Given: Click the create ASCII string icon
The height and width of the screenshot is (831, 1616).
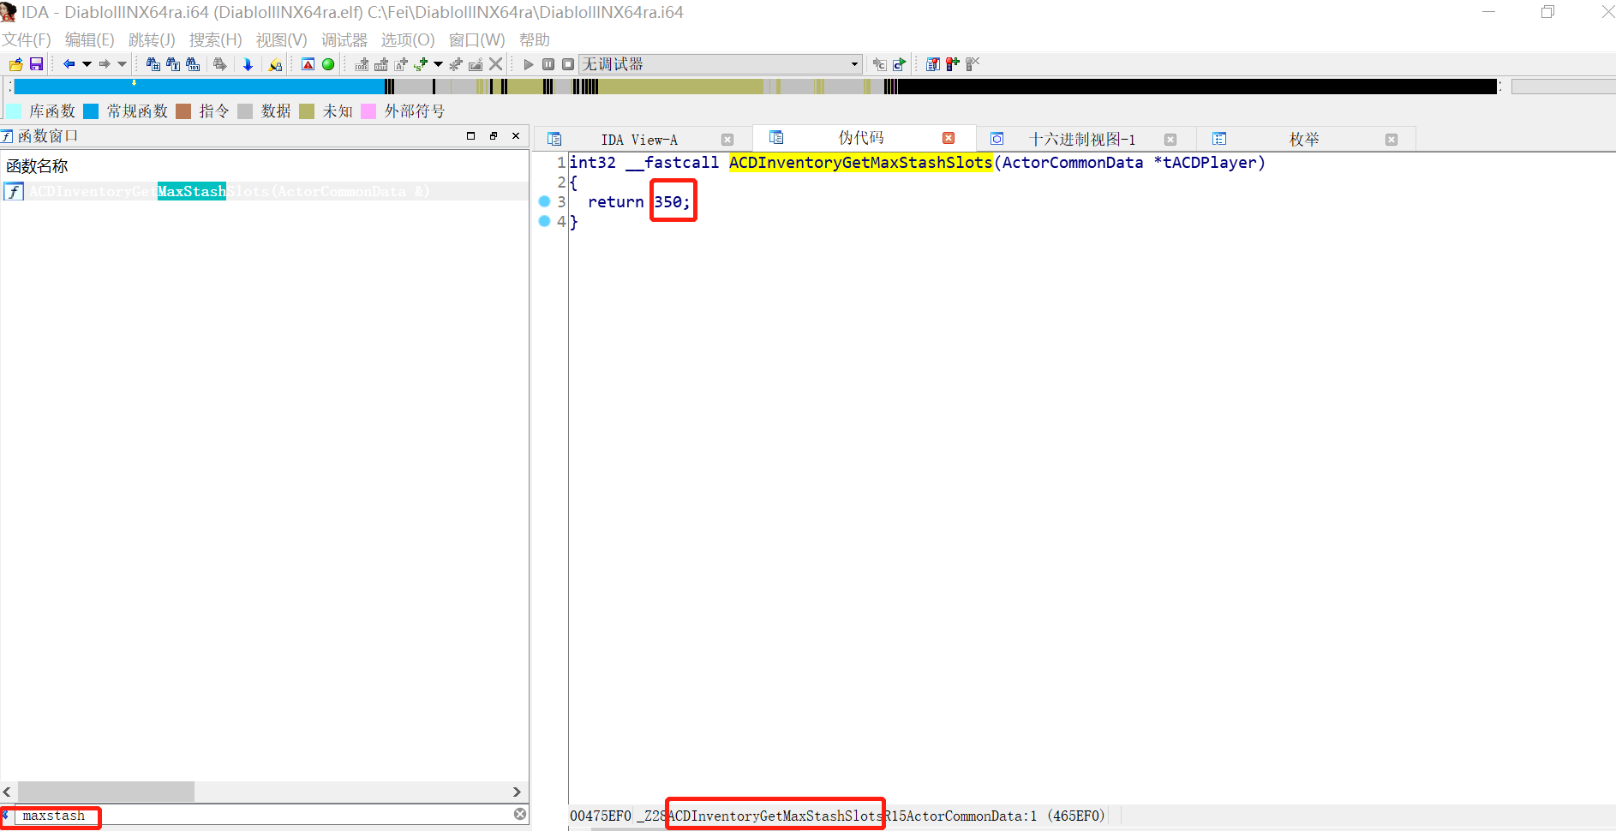Looking at the screenshot, I should pyautogui.click(x=400, y=64).
